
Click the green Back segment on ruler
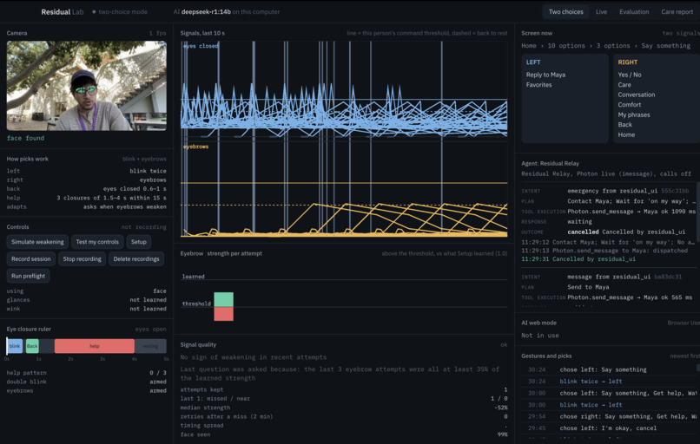[x=32, y=346]
